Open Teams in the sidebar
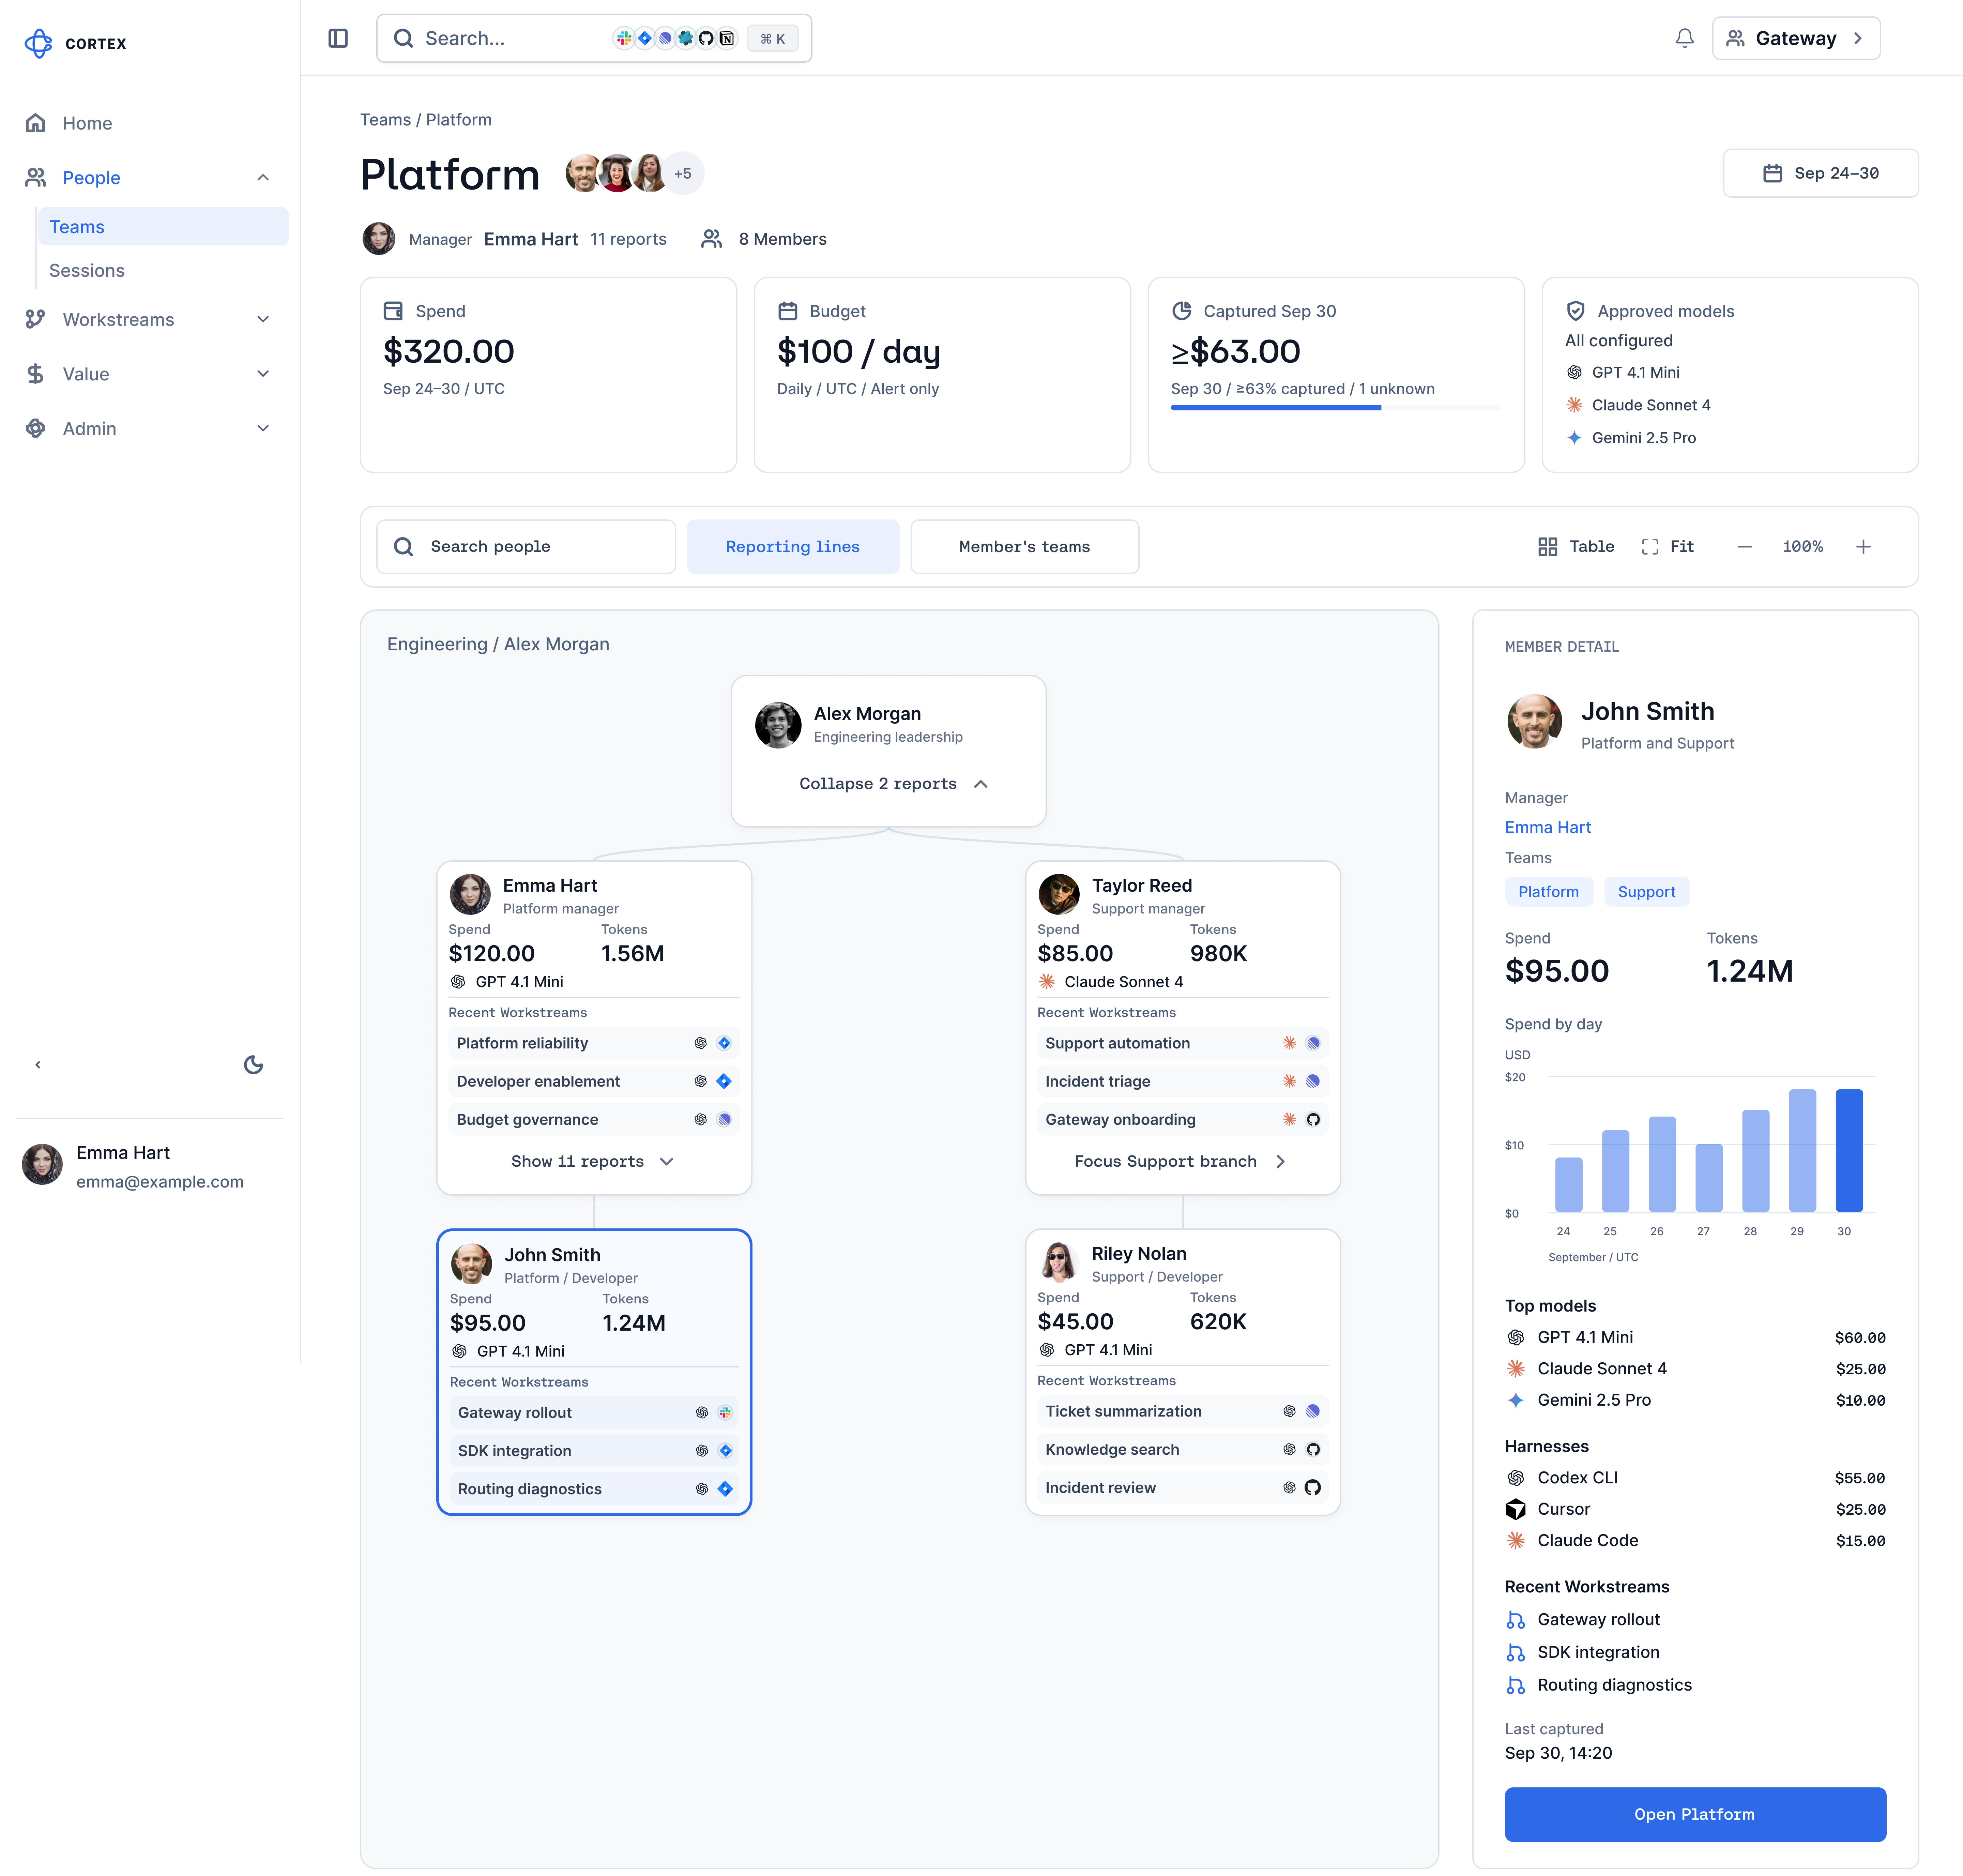The height and width of the screenshot is (1876, 1963). point(163,227)
